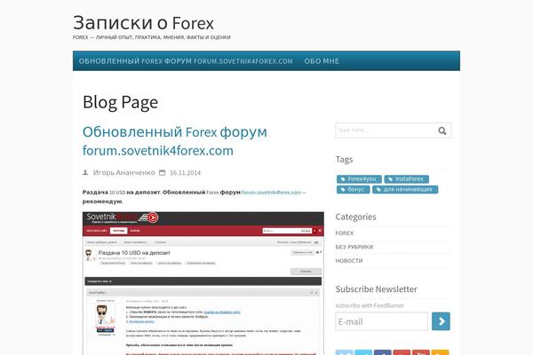Open the Обо мне menu item
The image size is (533, 355).
[322, 61]
